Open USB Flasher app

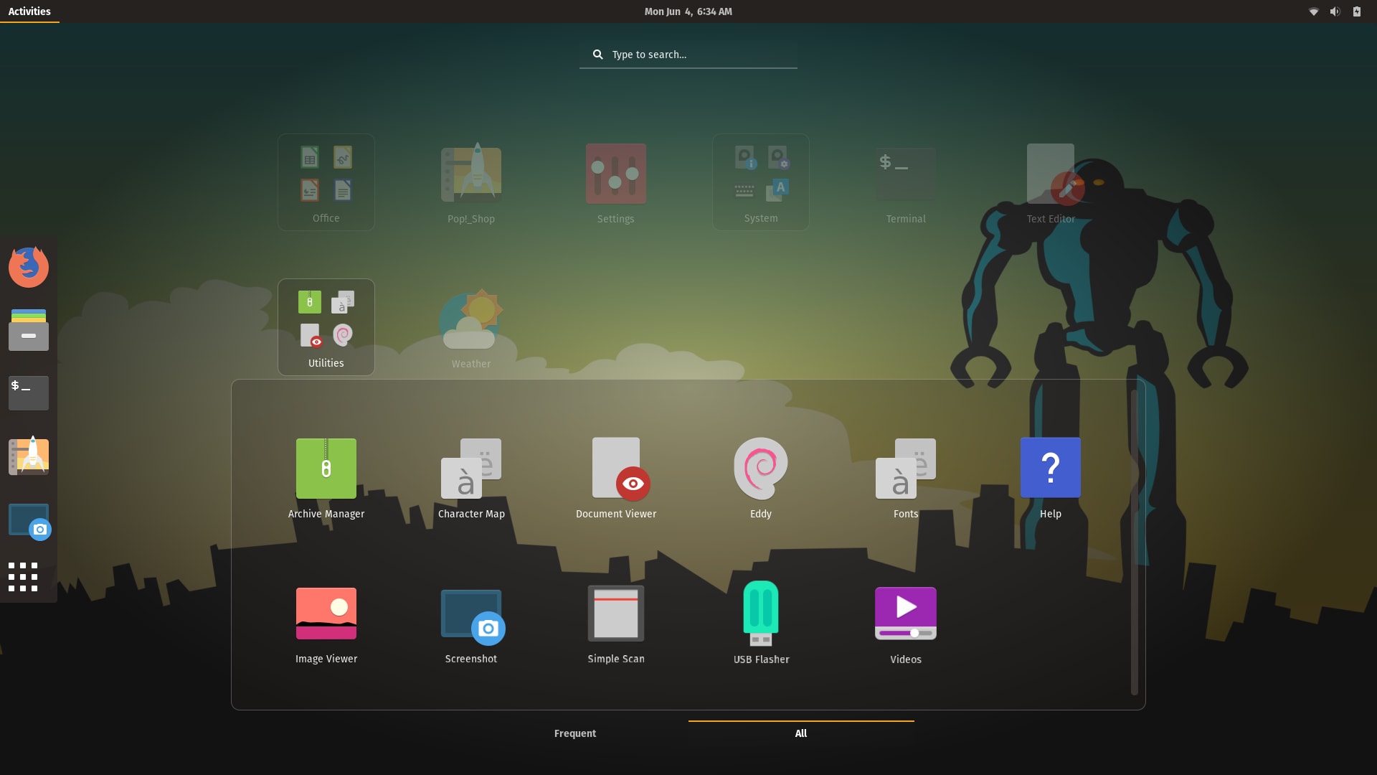tap(760, 614)
